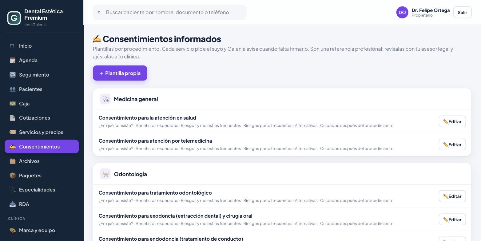Click the Agenda calendar icon
The width and height of the screenshot is (481, 241).
(x=12, y=60)
